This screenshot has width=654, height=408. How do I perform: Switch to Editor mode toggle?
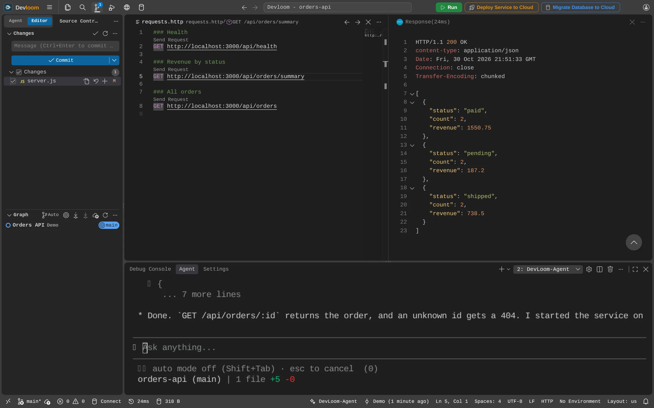pyautogui.click(x=40, y=21)
